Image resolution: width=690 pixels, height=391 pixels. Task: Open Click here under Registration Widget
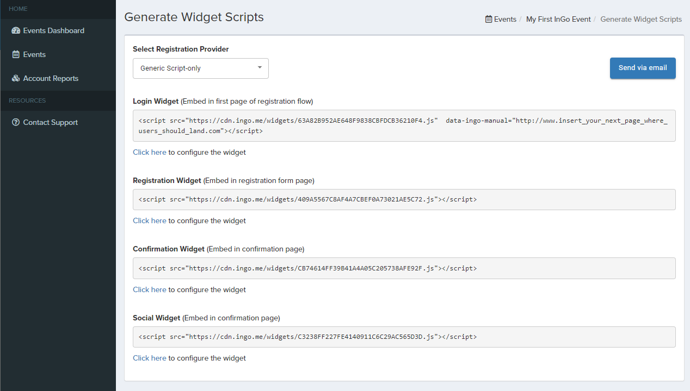tap(149, 220)
